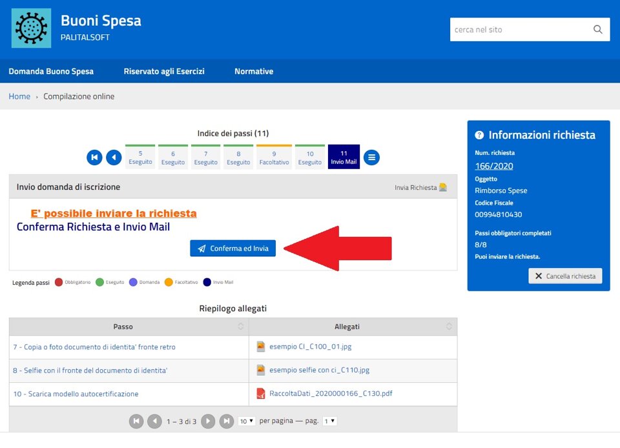Click the Invia Richiesta icon
Image resolution: width=620 pixels, height=448 pixels.
point(442,187)
